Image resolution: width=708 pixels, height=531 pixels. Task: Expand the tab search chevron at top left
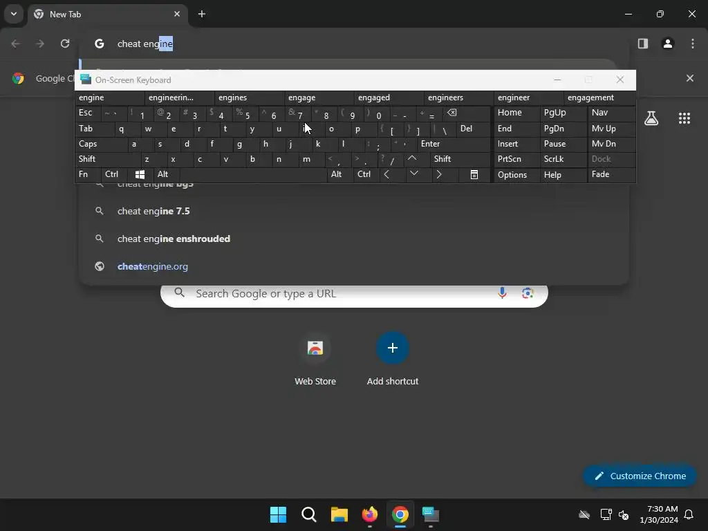pos(14,14)
